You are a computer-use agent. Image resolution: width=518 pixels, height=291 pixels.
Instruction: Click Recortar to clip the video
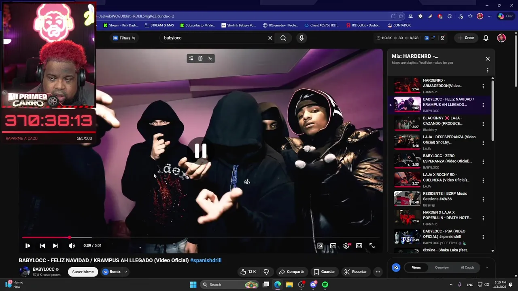tap(355, 272)
